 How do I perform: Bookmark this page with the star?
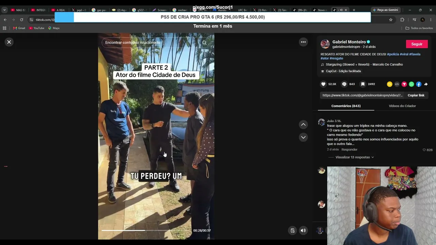point(391,20)
